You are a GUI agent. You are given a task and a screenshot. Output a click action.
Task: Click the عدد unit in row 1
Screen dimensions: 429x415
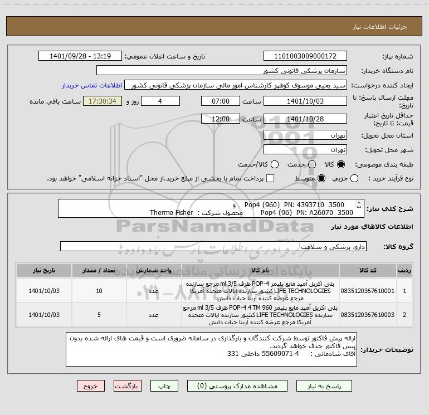pos(154,291)
